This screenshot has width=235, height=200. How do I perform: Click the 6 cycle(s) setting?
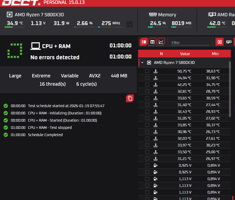coord(86,84)
